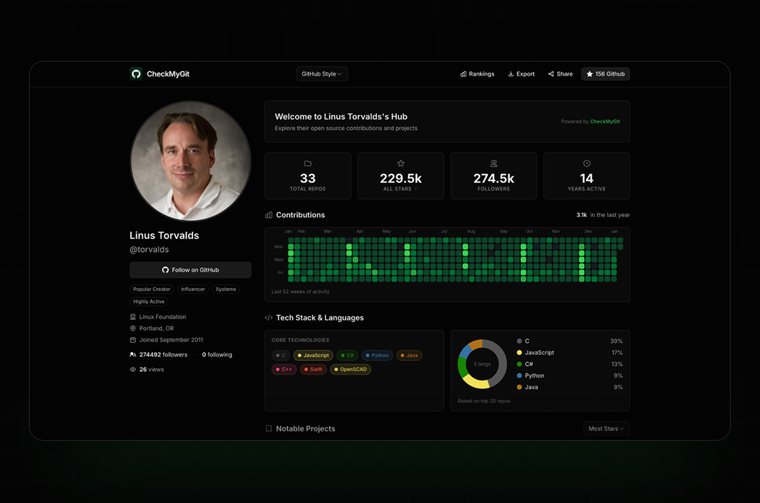
Task: Click the followers icon in stats card
Action: pos(494,163)
